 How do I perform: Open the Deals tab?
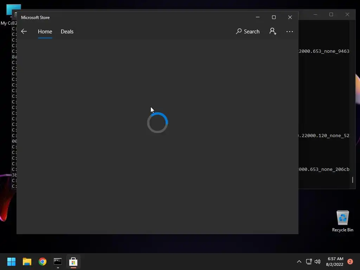point(67,31)
